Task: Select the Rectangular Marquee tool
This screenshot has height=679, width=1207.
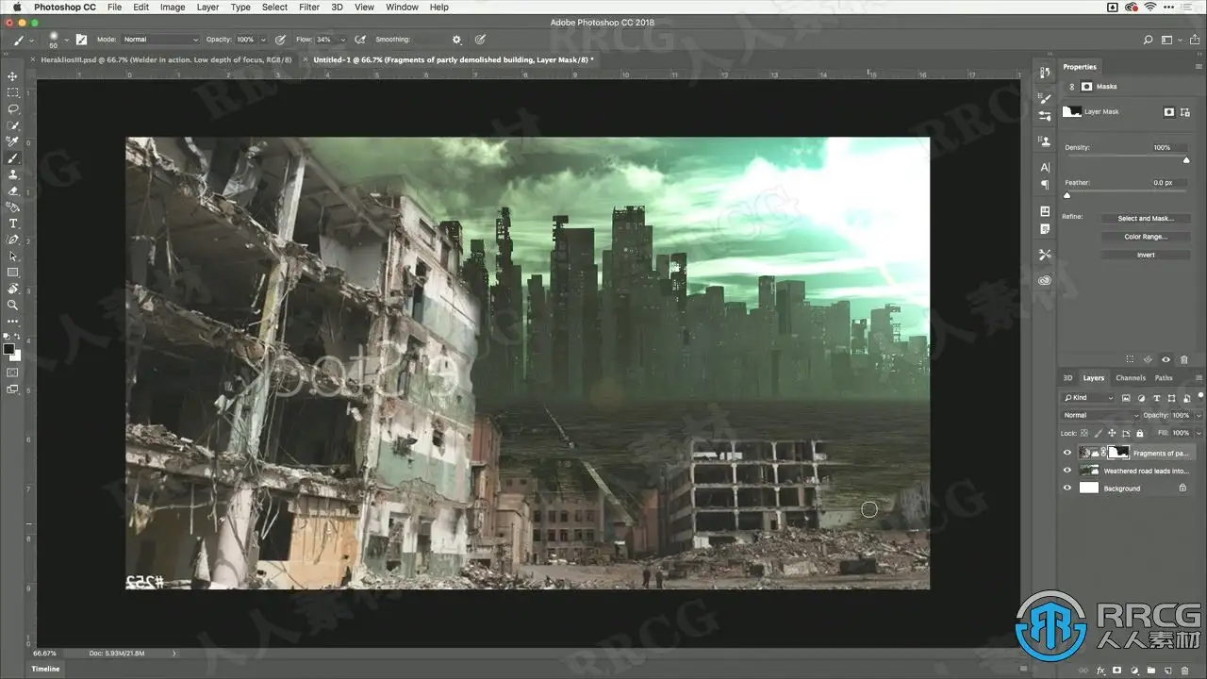Action: pos(13,92)
